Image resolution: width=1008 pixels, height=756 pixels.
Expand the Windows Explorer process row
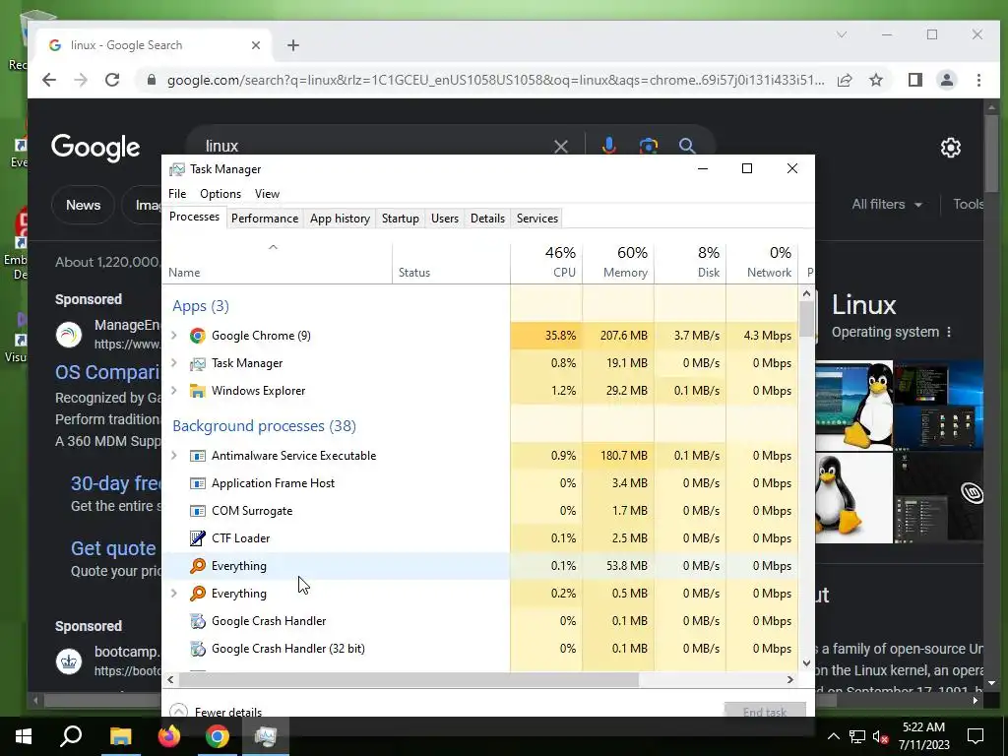tap(173, 391)
